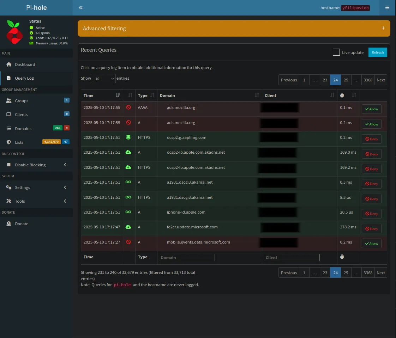Viewport: 396px width, 338px height.
Task: Click the Client filter input field
Action: click(x=292, y=257)
